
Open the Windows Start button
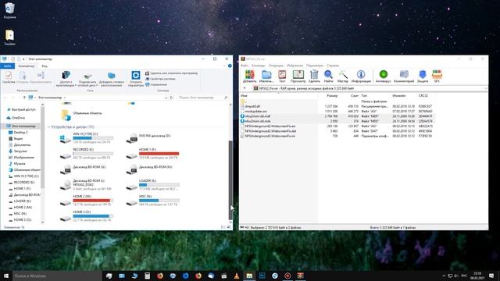coord(6,276)
